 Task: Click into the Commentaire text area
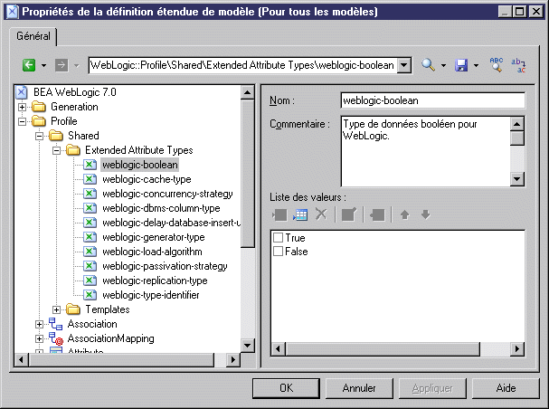pyautogui.click(x=425, y=151)
